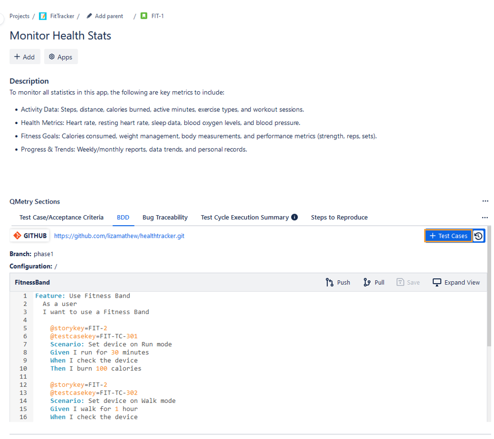Image resolution: width=494 pixels, height=439 pixels.
Task: Click the + Test Cases button
Action: click(448, 235)
